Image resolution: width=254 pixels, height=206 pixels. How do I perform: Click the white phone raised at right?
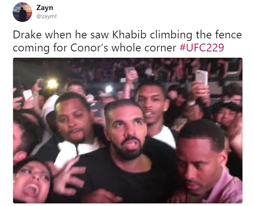point(201,78)
